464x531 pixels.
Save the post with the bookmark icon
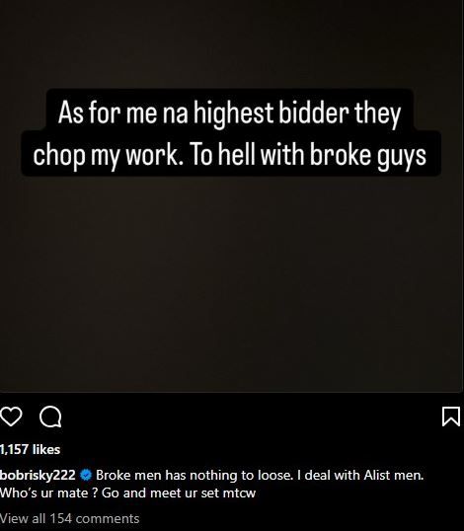[451, 417]
